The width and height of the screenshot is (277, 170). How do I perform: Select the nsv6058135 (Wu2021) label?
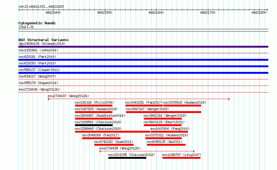pyautogui.click(x=164, y=142)
